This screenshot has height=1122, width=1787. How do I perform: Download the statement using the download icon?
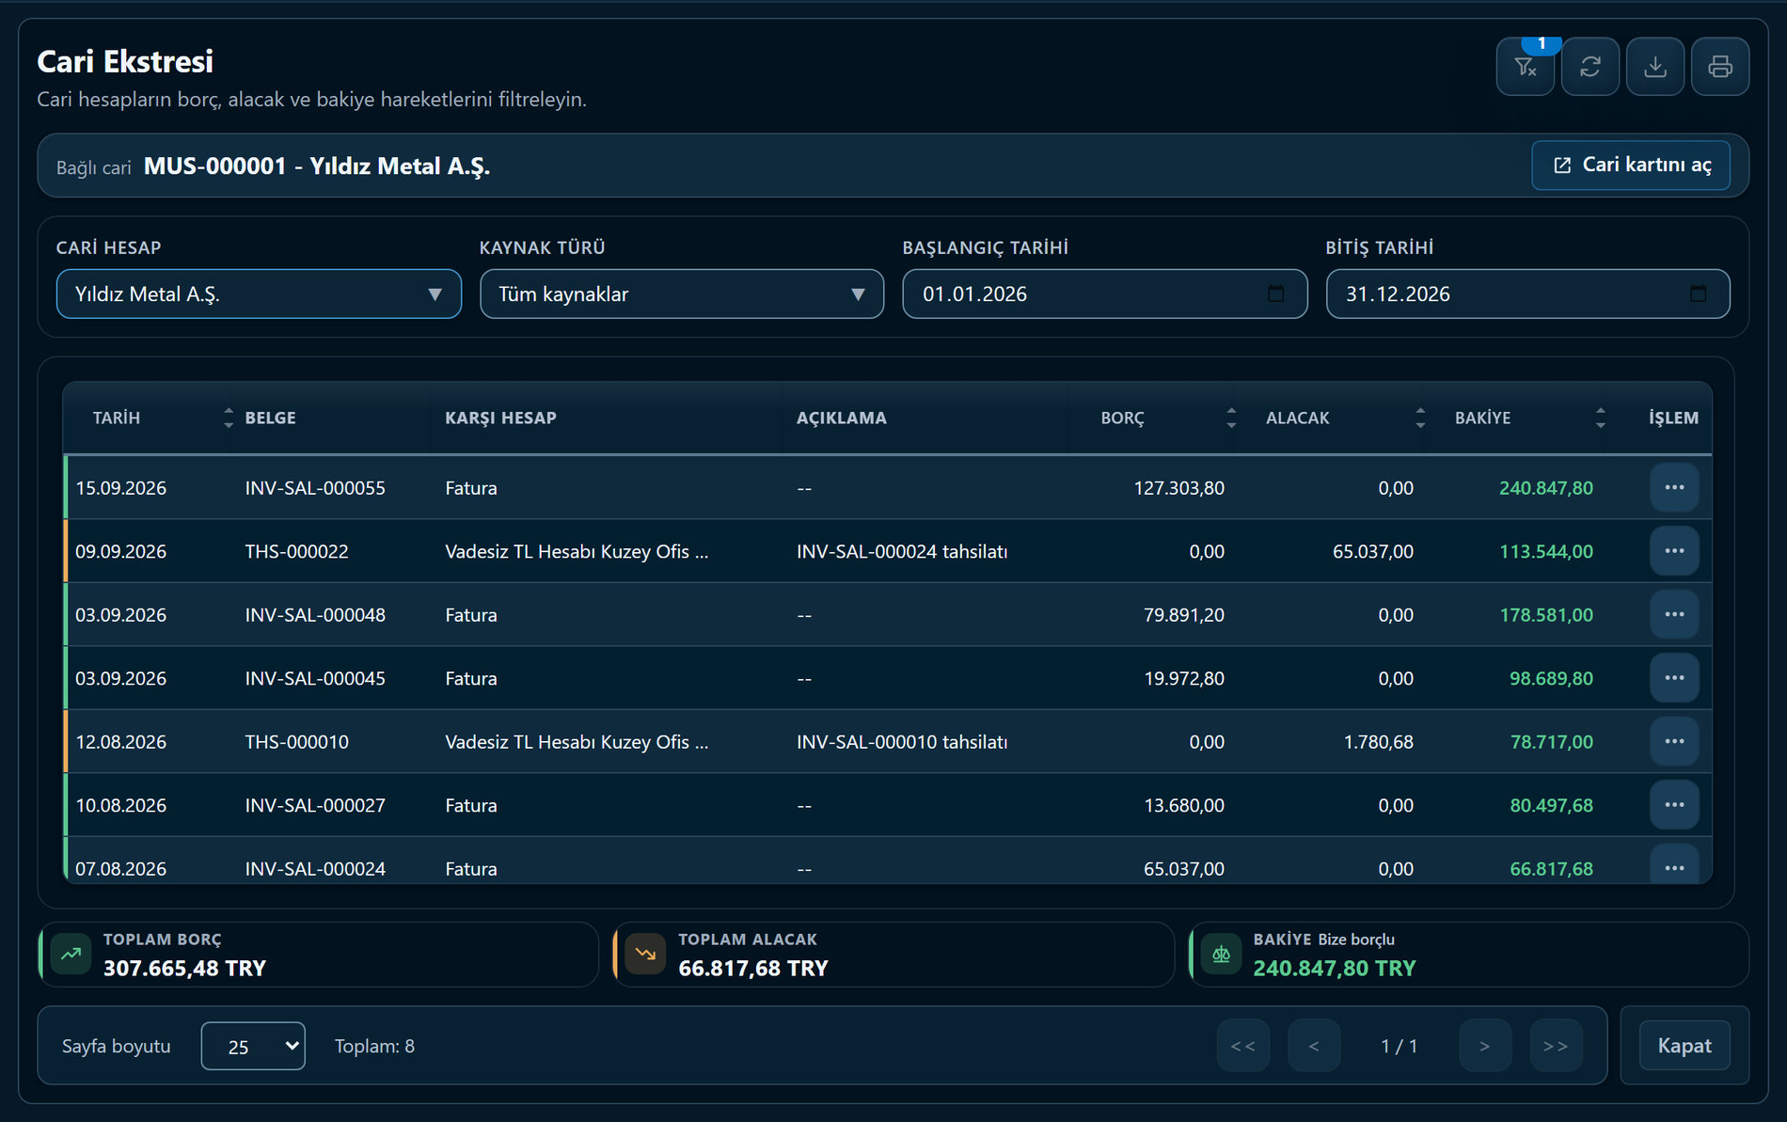point(1654,67)
